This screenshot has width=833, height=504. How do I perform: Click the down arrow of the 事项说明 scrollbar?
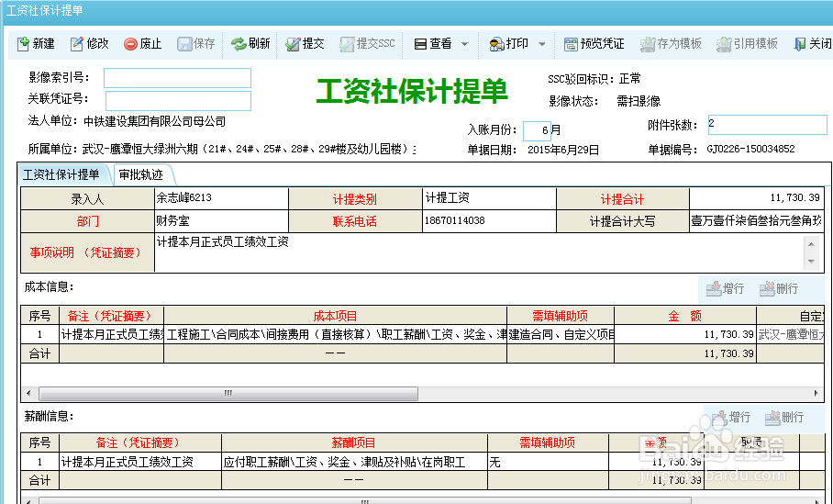point(811,261)
